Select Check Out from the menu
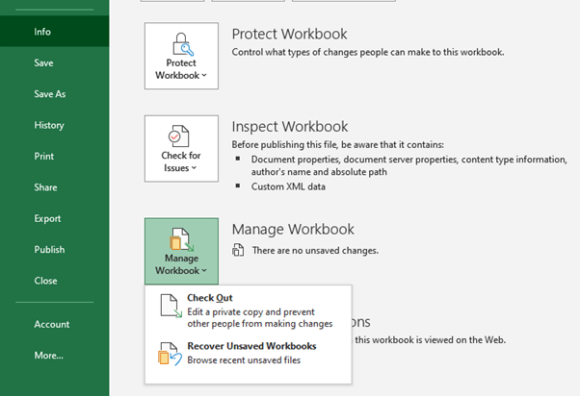Screen dimensions: 580x396 click(210, 298)
